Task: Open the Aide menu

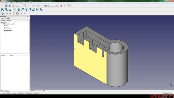Action: pyautogui.click(x=31, y=3)
